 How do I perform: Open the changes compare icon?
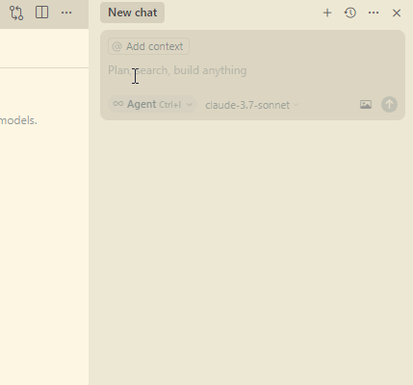[16, 13]
